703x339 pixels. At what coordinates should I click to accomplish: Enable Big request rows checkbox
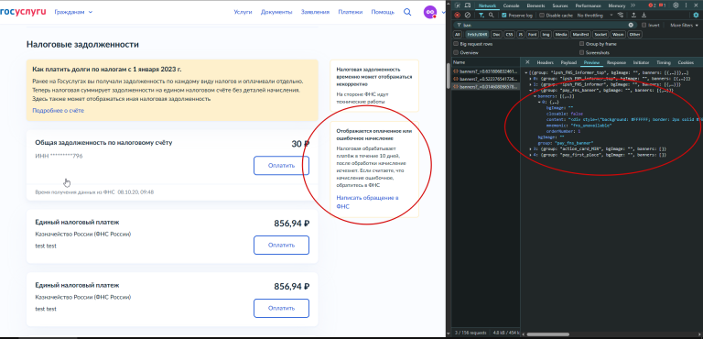(456, 44)
